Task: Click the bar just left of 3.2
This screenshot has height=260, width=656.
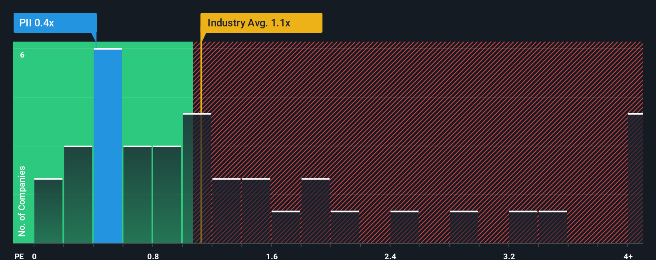Action: pyautogui.click(x=464, y=227)
